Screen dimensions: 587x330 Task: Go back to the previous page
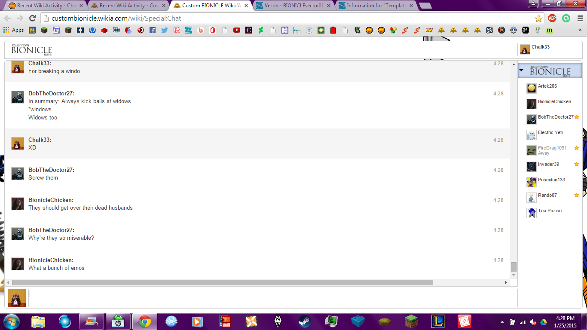point(8,18)
